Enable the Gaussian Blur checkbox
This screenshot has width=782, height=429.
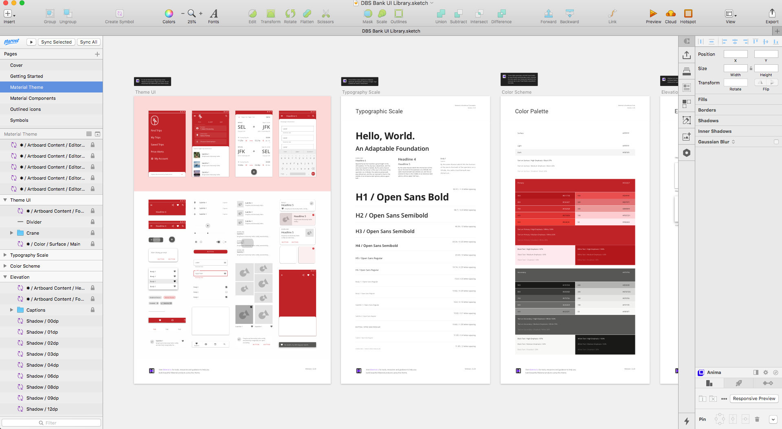pyautogui.click(x=776, y=142)
